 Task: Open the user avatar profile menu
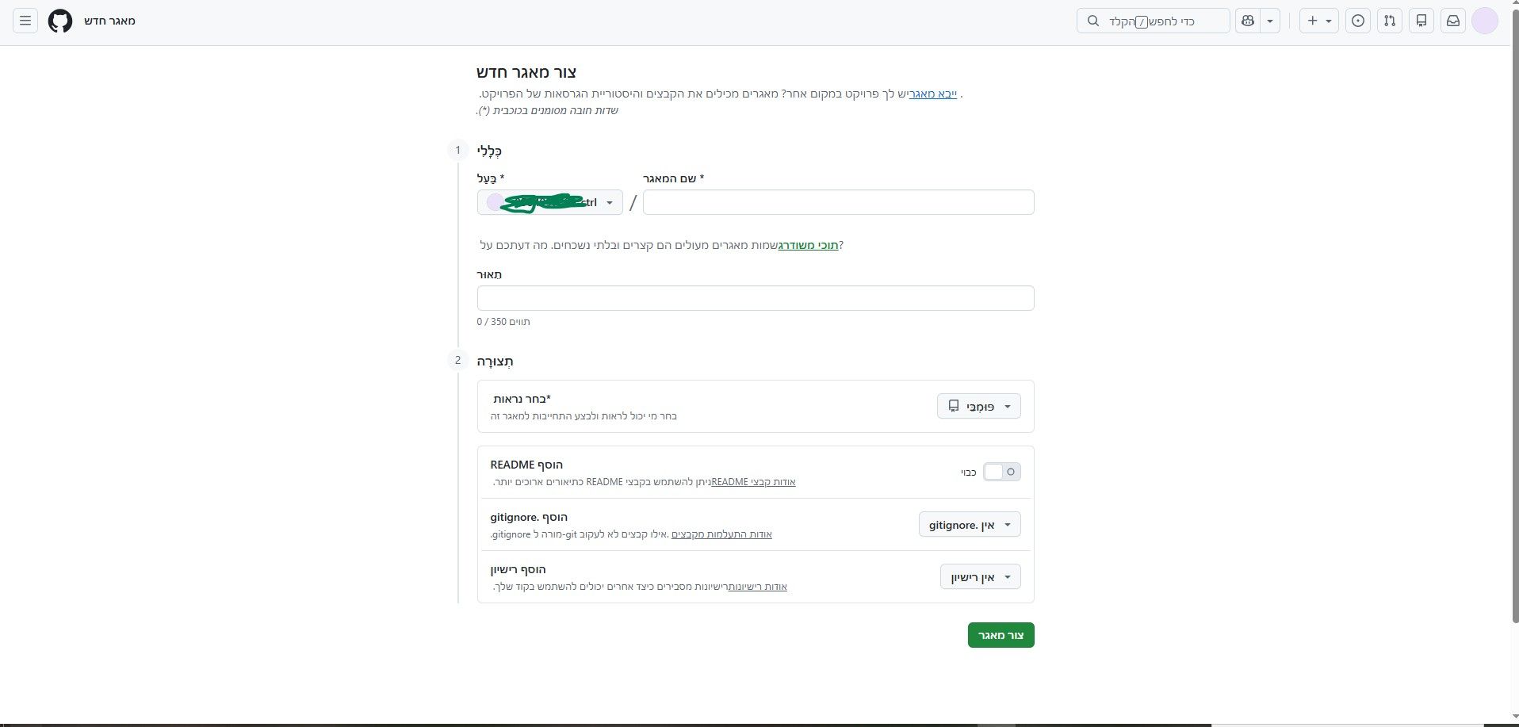(1485, 21)
